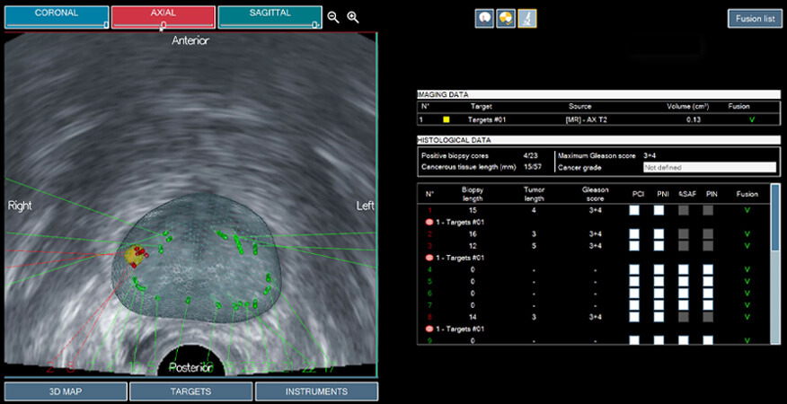The height and width of the screenshot is (404, 787).
Task: Check the PCI box for biopsy row 1
Action: pos(636,210)
